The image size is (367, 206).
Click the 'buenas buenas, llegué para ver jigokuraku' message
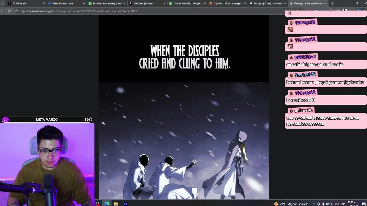325,82
